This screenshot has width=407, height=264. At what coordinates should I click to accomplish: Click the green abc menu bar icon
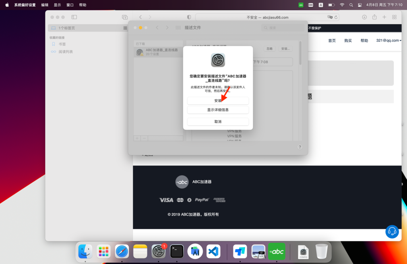(x=300, y=5)
